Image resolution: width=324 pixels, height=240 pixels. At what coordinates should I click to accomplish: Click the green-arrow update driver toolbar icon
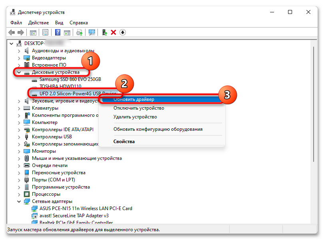[105, 32]
